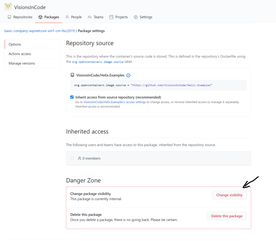Click the Repositories book icon
276x241 pixels.
(10, 17)
